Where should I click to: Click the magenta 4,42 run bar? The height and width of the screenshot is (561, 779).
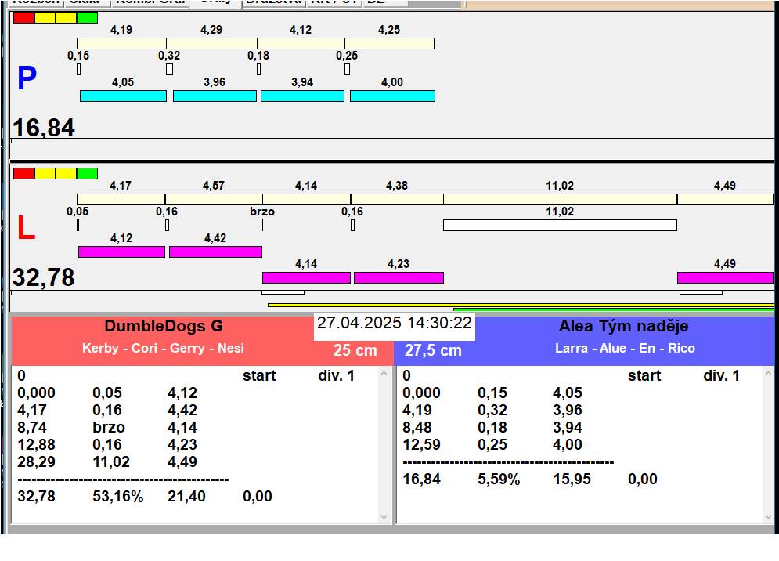point(215,252)
